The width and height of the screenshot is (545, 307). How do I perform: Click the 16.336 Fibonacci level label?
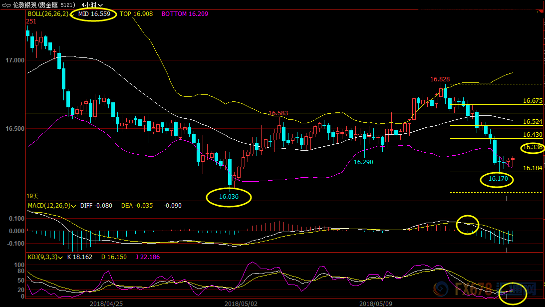[x=533, y=147]
